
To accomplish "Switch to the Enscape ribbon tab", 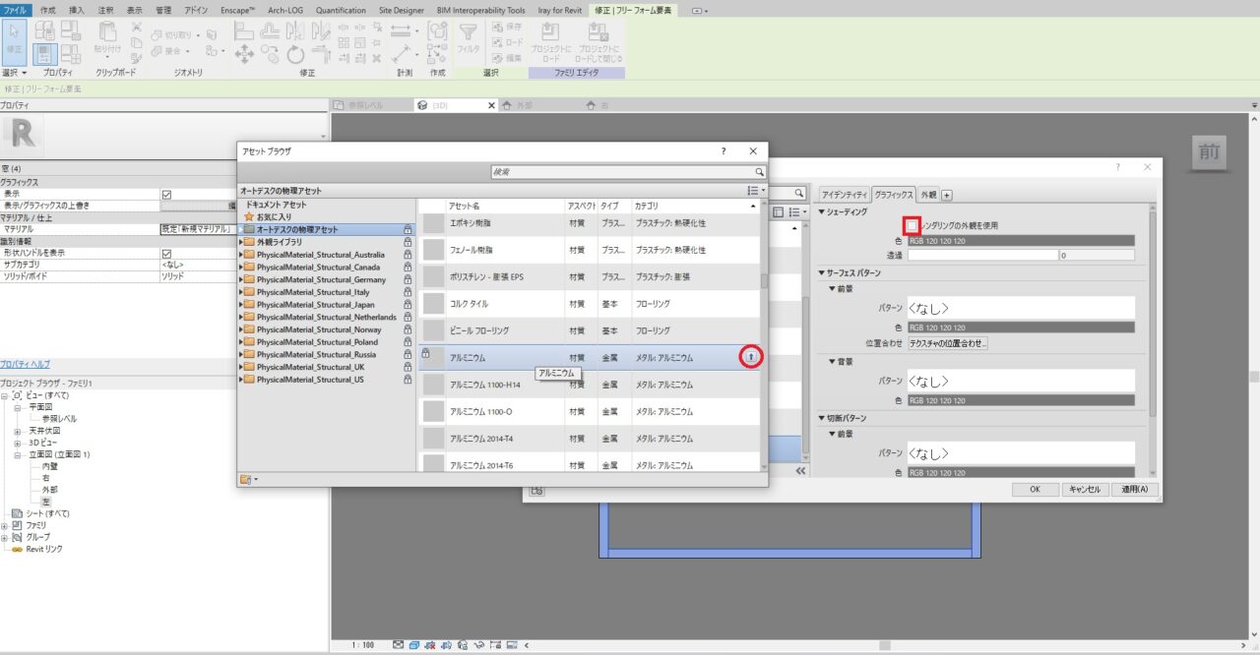I will pos(238,10).
